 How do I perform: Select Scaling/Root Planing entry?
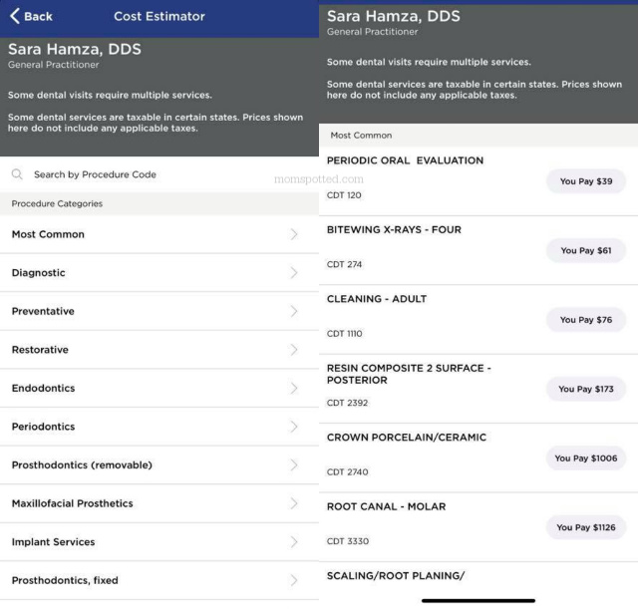(396, 576)
